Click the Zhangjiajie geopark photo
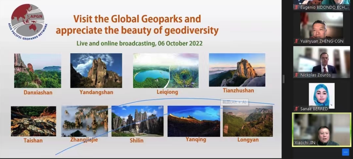This screenshot has width=353, height=159. pyautogui.click(x=84, y=121)
